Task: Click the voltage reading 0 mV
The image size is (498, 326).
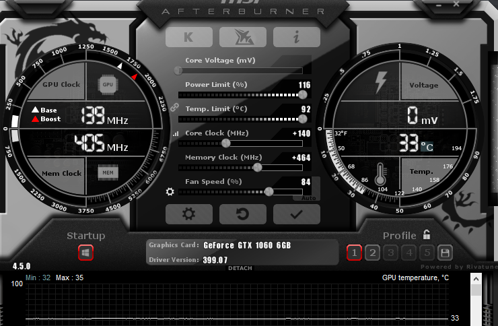Action: tap(422, 116)
